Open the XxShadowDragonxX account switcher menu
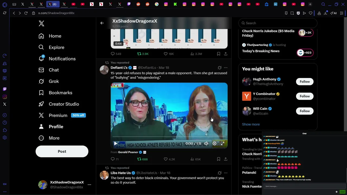This screenshot has height=195, width=347. [65, 185]
